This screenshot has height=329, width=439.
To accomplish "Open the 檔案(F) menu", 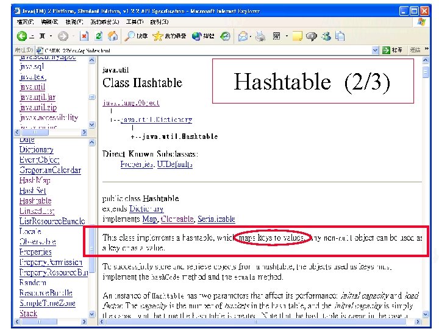I will [x=25, y=21].
